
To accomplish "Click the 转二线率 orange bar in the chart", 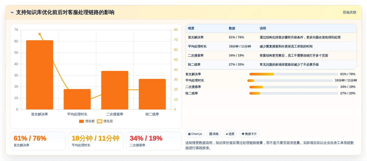I will tap(152, 94).
